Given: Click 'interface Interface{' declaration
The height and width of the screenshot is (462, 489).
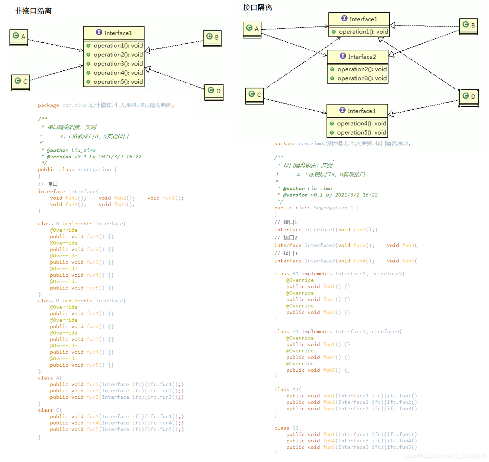Looking at the screenshot, I should (x=68, y=191).
